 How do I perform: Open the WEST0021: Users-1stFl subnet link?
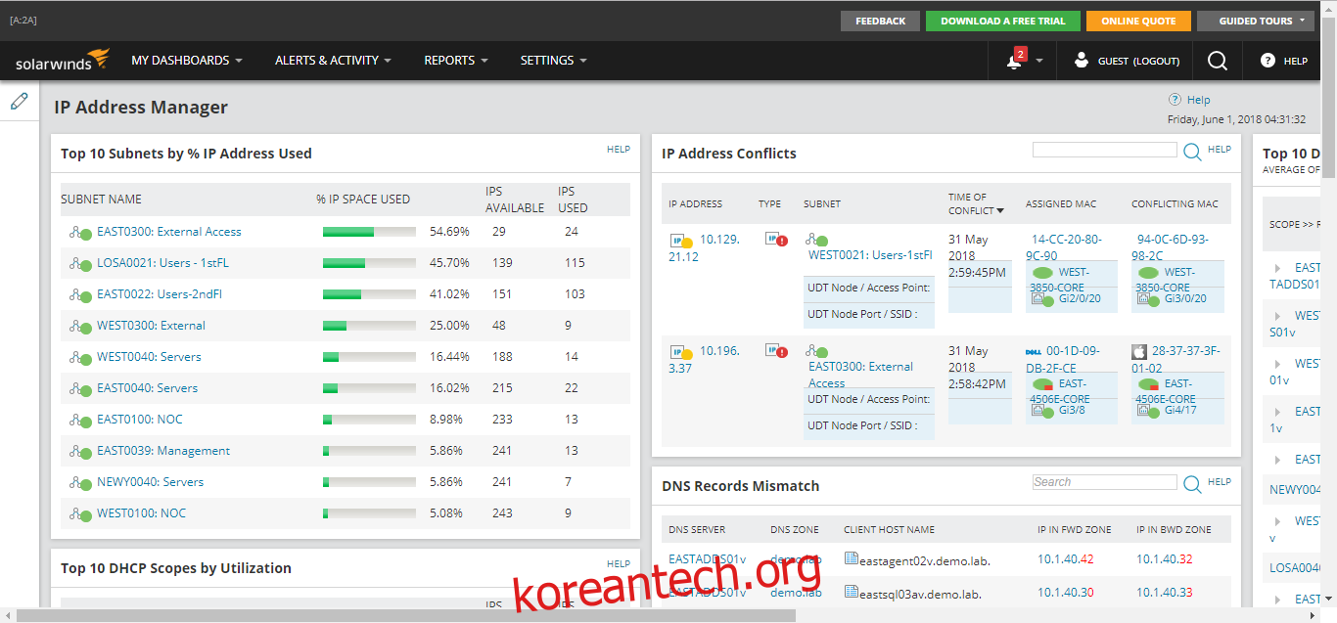870,255
